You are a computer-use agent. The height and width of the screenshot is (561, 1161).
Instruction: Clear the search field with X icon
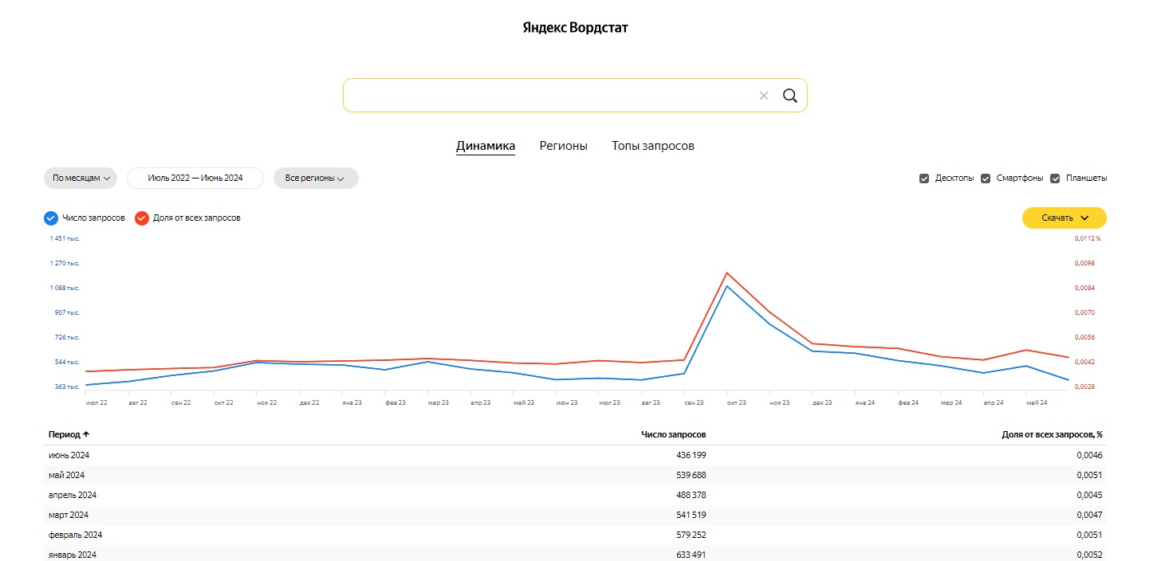764,96
